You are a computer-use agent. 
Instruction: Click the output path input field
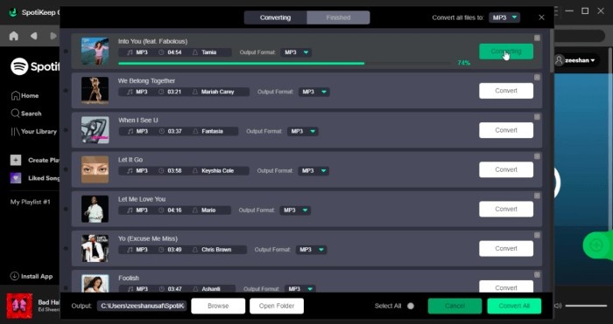click(x=142, y=306)
